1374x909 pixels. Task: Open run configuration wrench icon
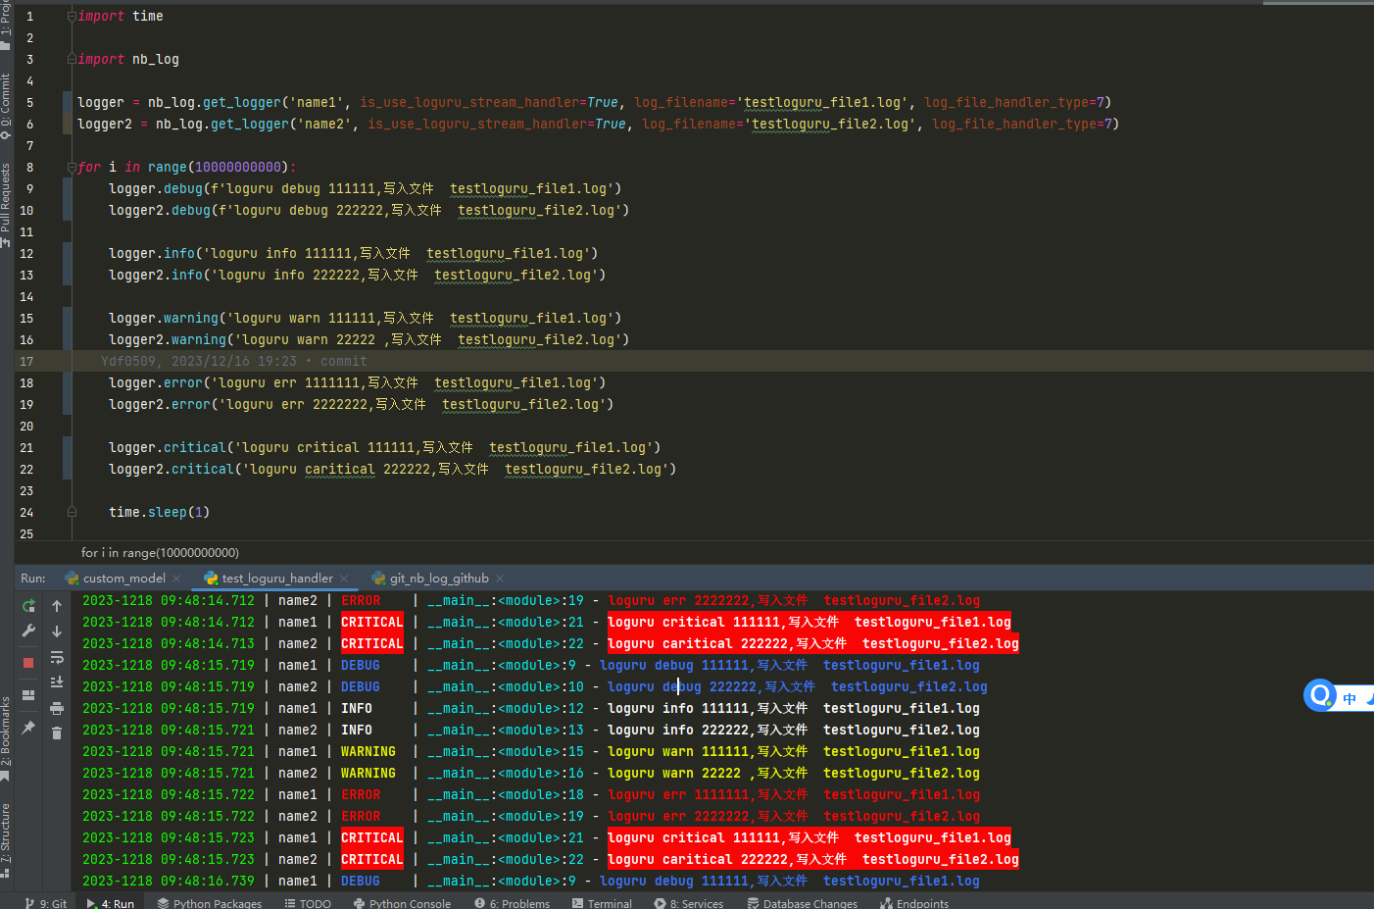point(28,631)
